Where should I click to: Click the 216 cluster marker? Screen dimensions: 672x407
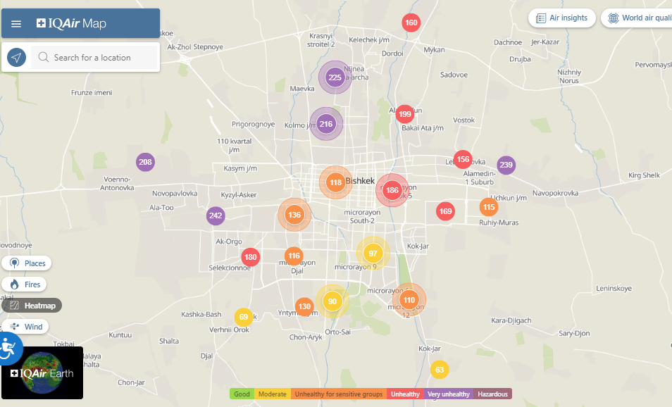(x=325, y=124)
